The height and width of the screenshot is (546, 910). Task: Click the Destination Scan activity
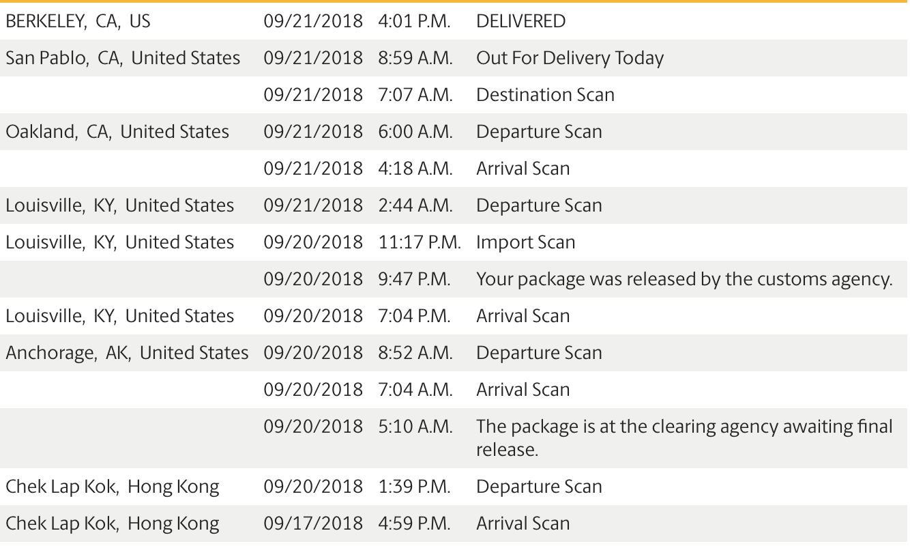pyautogui.click(x=545, y=95)
